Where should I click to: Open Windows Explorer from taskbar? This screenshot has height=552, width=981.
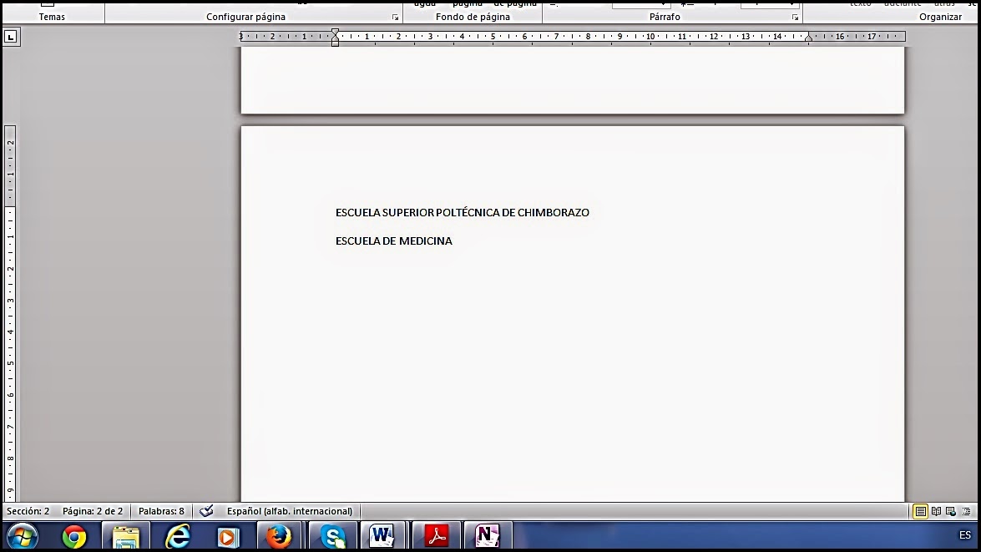pyautogui.click(x=126, y=536)
